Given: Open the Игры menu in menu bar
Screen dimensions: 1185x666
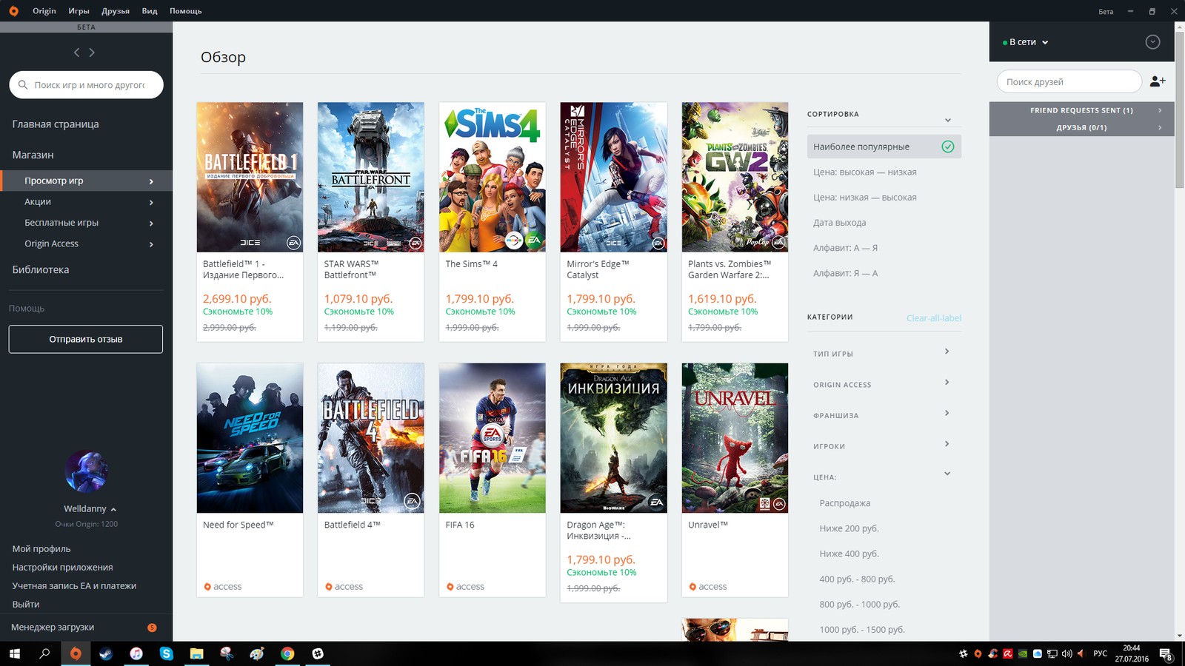Looking at the screenshot, I should (79, 11).
